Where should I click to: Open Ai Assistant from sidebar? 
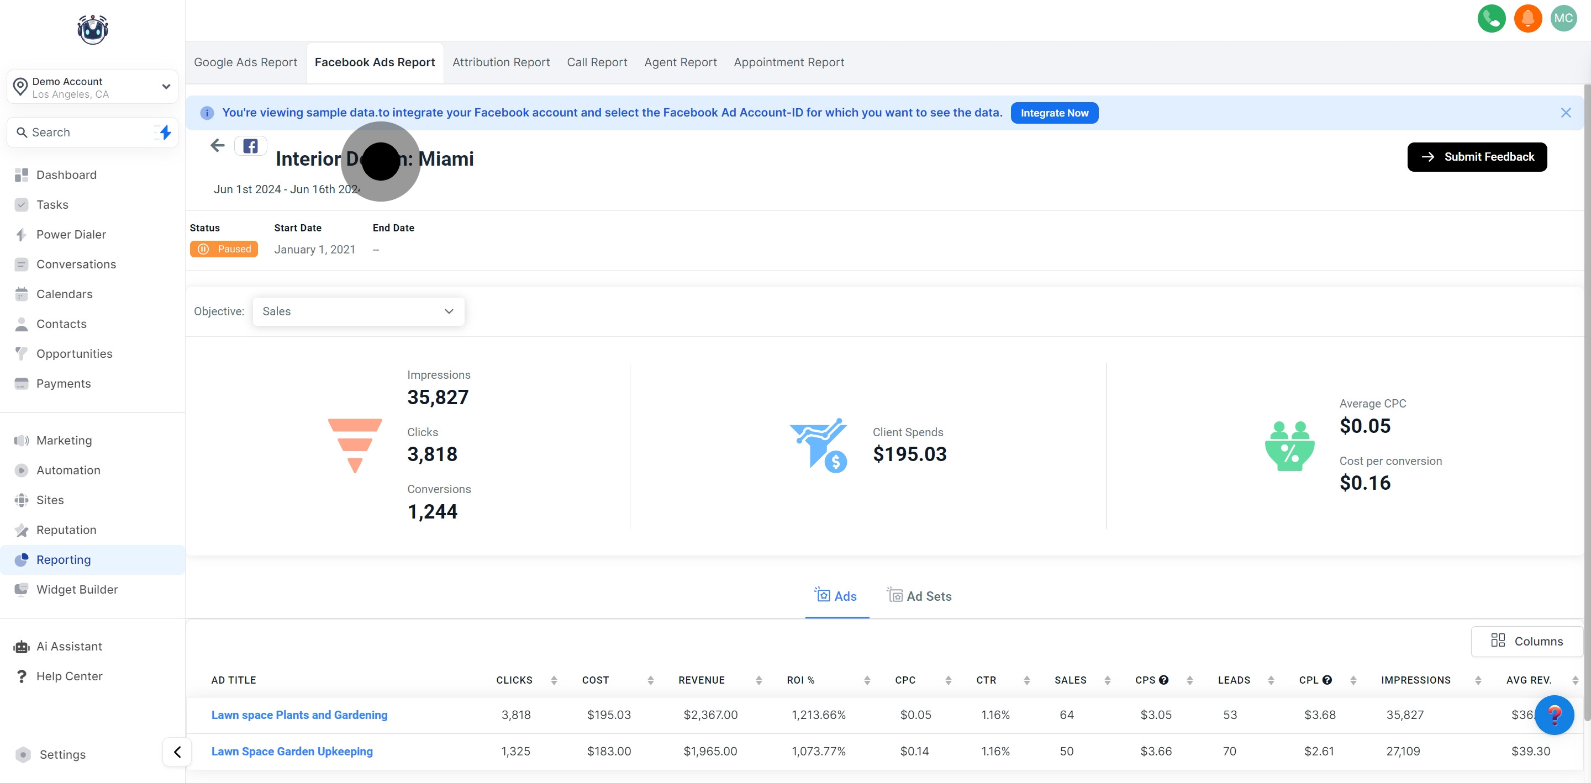point(69,647)
